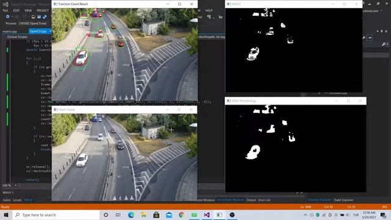
Task: Open the Global Scope dropdown
Action: (17, 37)
